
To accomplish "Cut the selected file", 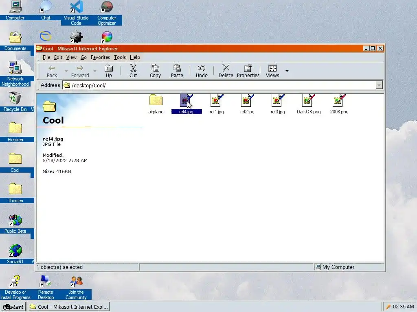I will (133, 71).
